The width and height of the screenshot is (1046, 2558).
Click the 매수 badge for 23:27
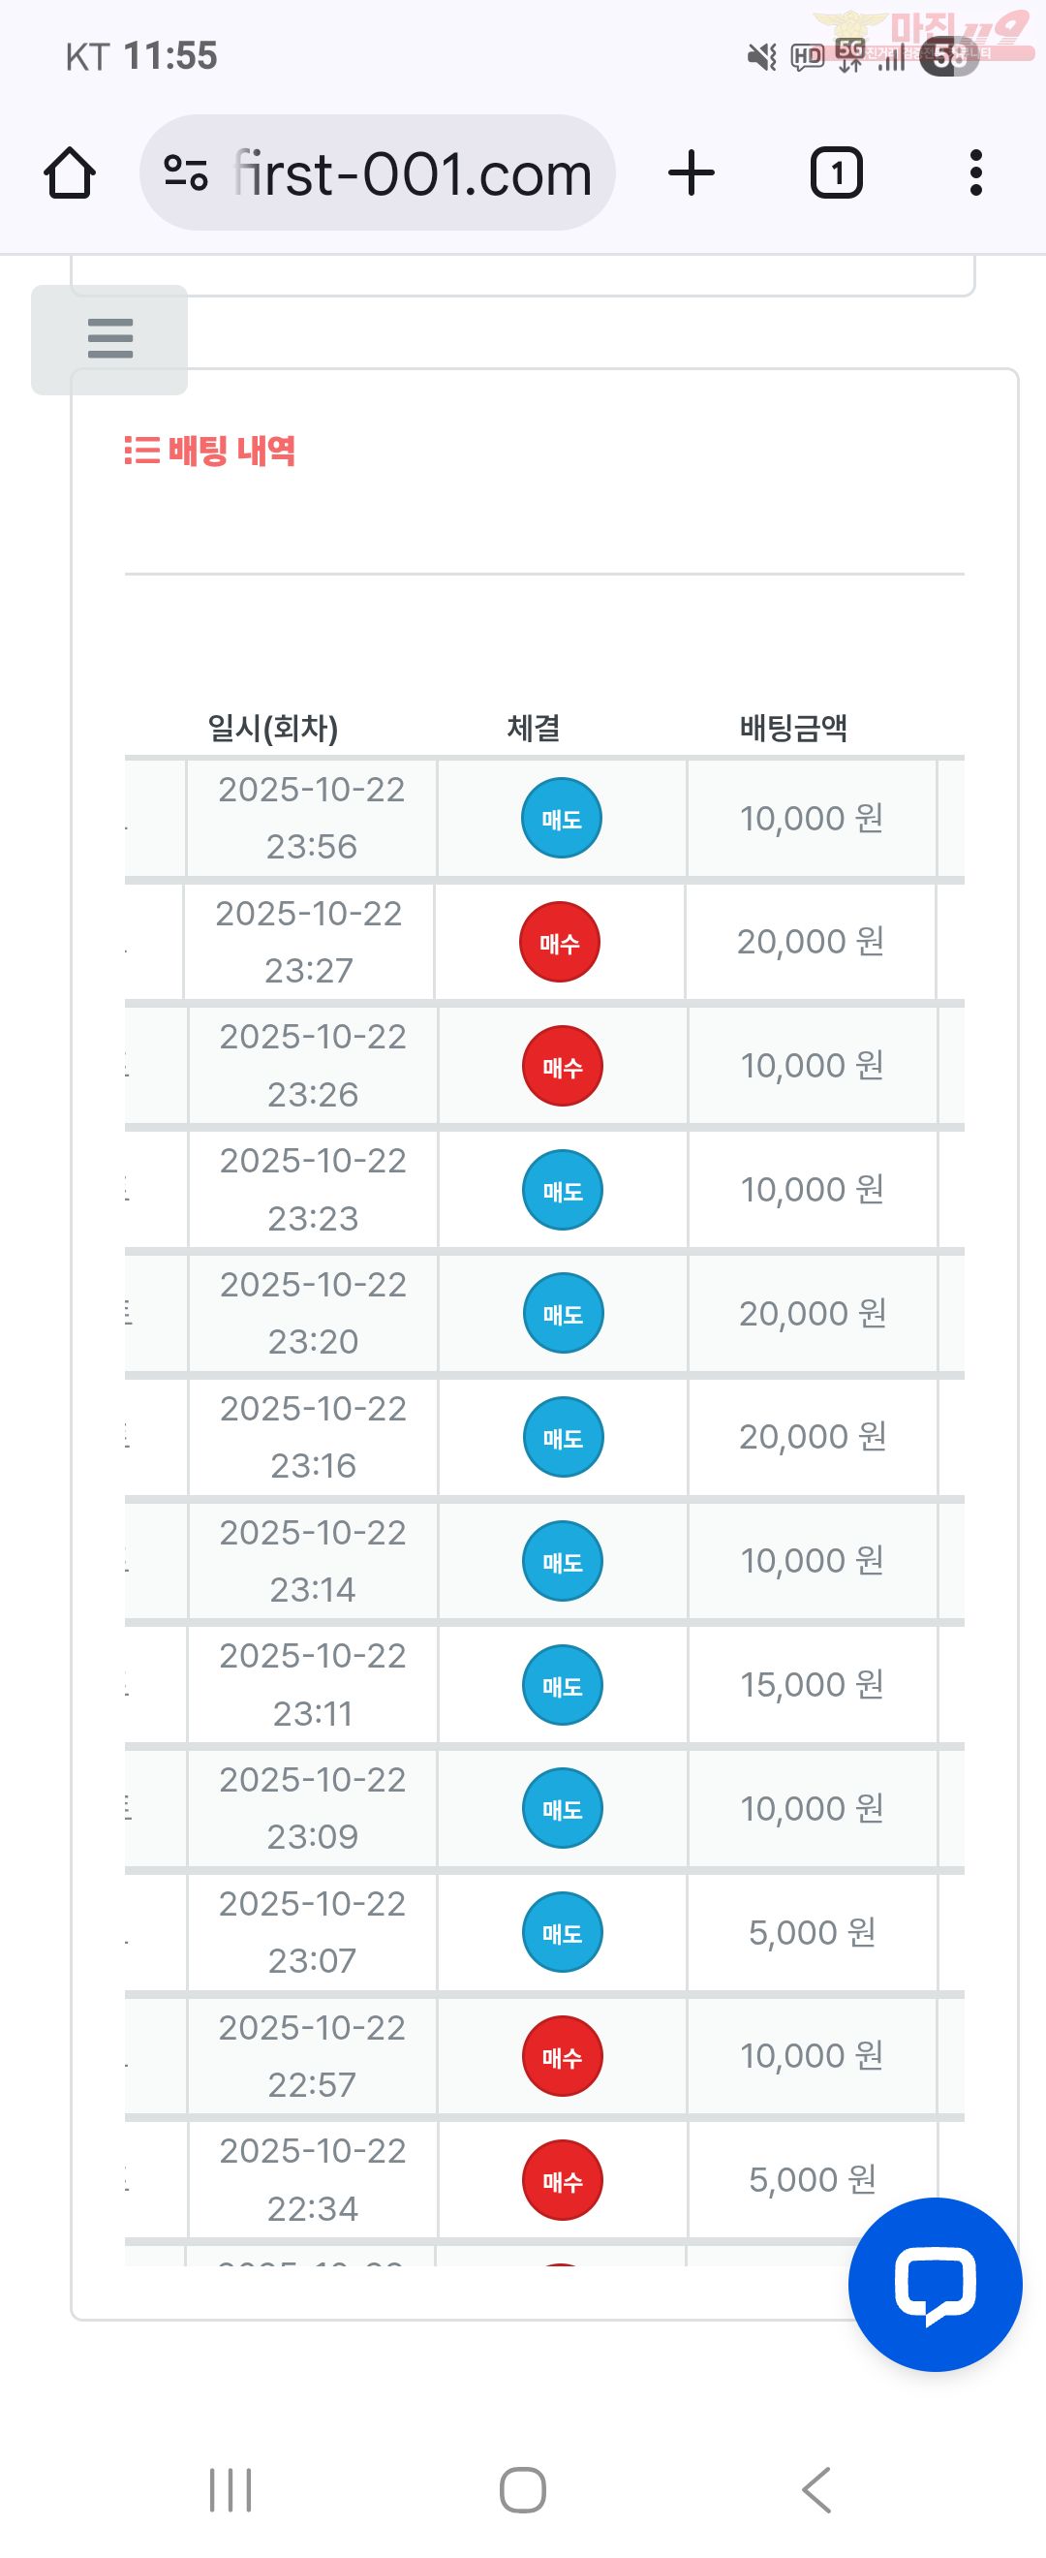point(559,942)
